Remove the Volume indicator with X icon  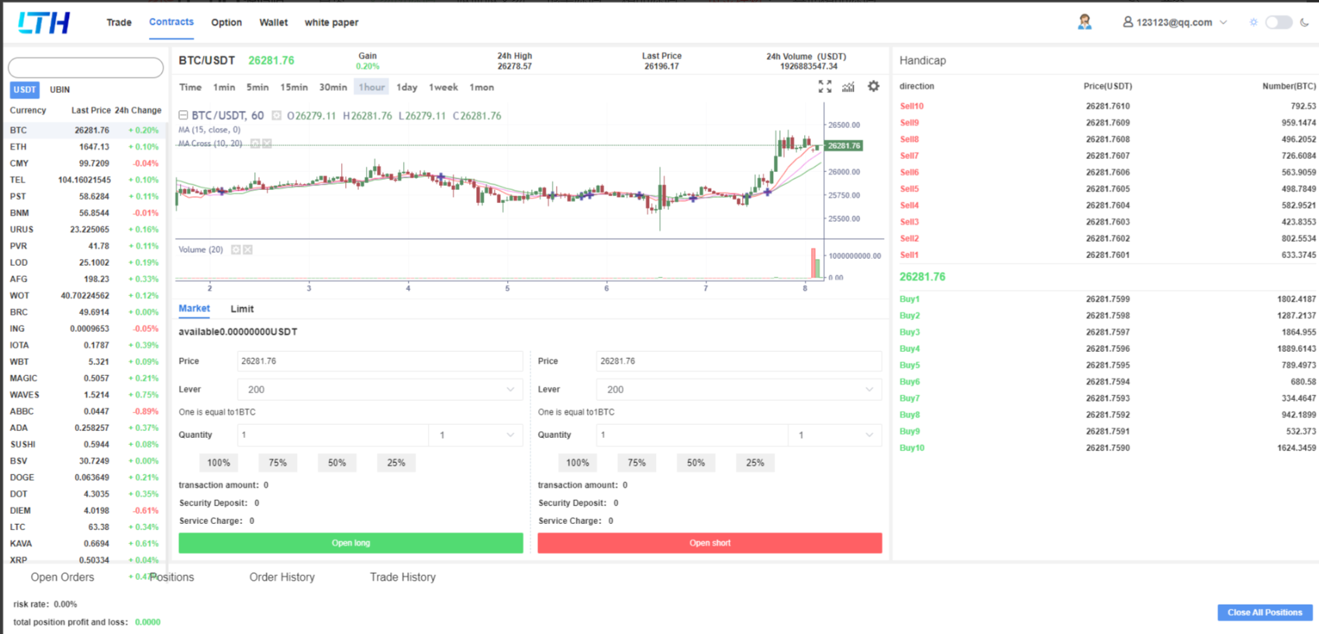248,250
